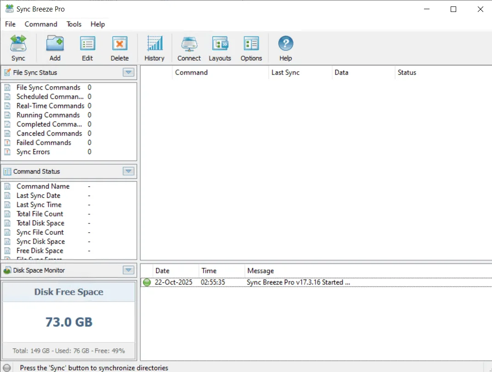The width and height of the screenshot is (492, 372).
Task: Click the icon beside Completed Commands
Action: (x=7, y=124)
